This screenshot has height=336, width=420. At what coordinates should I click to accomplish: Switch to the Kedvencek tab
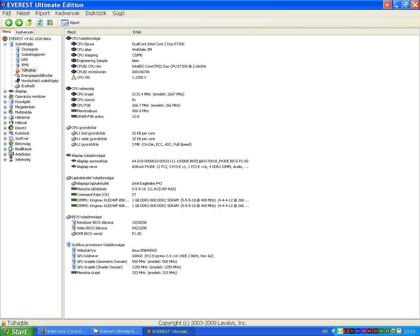[x=25, y=32]
